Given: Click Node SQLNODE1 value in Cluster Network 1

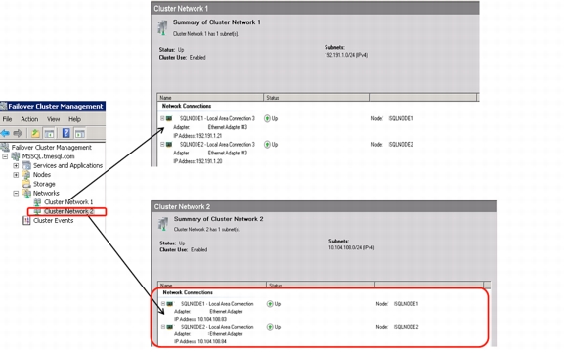Looking at the screenshot, I should (401, 118).
